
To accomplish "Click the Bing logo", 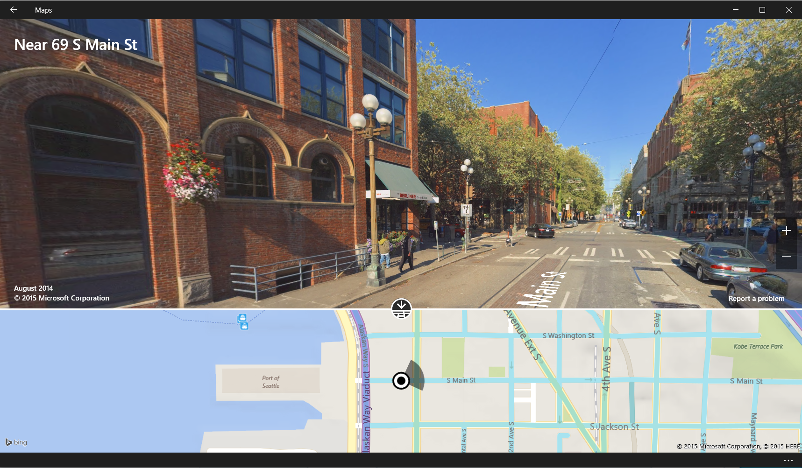I will [16, 442].
